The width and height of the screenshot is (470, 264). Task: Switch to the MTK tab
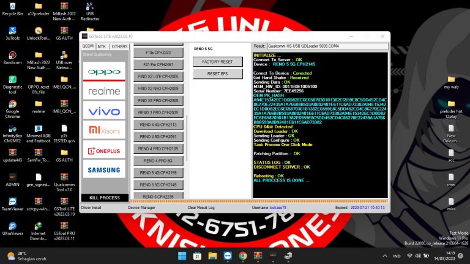102,46
